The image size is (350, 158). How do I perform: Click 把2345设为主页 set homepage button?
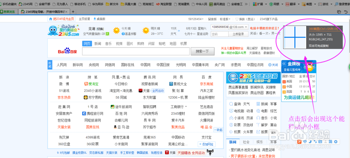click(x=62, y=19)
